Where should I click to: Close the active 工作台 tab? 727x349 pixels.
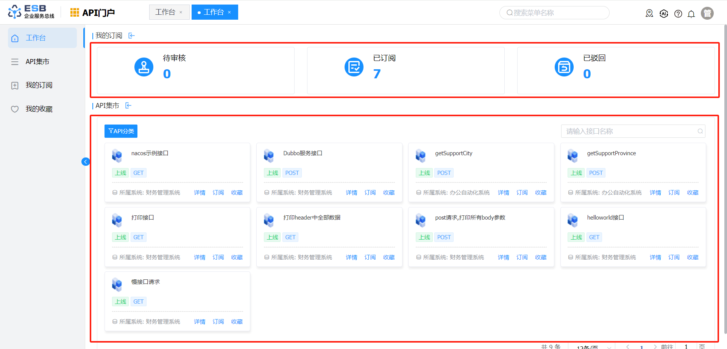(229, 12)
